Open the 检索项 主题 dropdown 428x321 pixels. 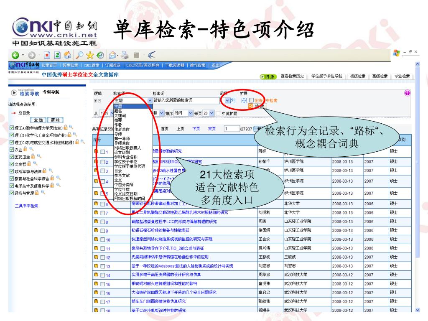coord(133,100)
